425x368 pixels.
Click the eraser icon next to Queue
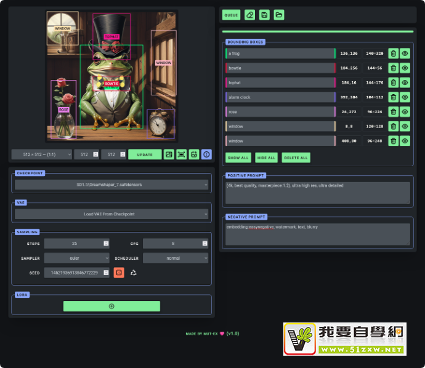249,15
